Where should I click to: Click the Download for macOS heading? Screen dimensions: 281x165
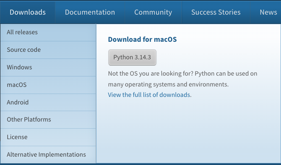142,39
